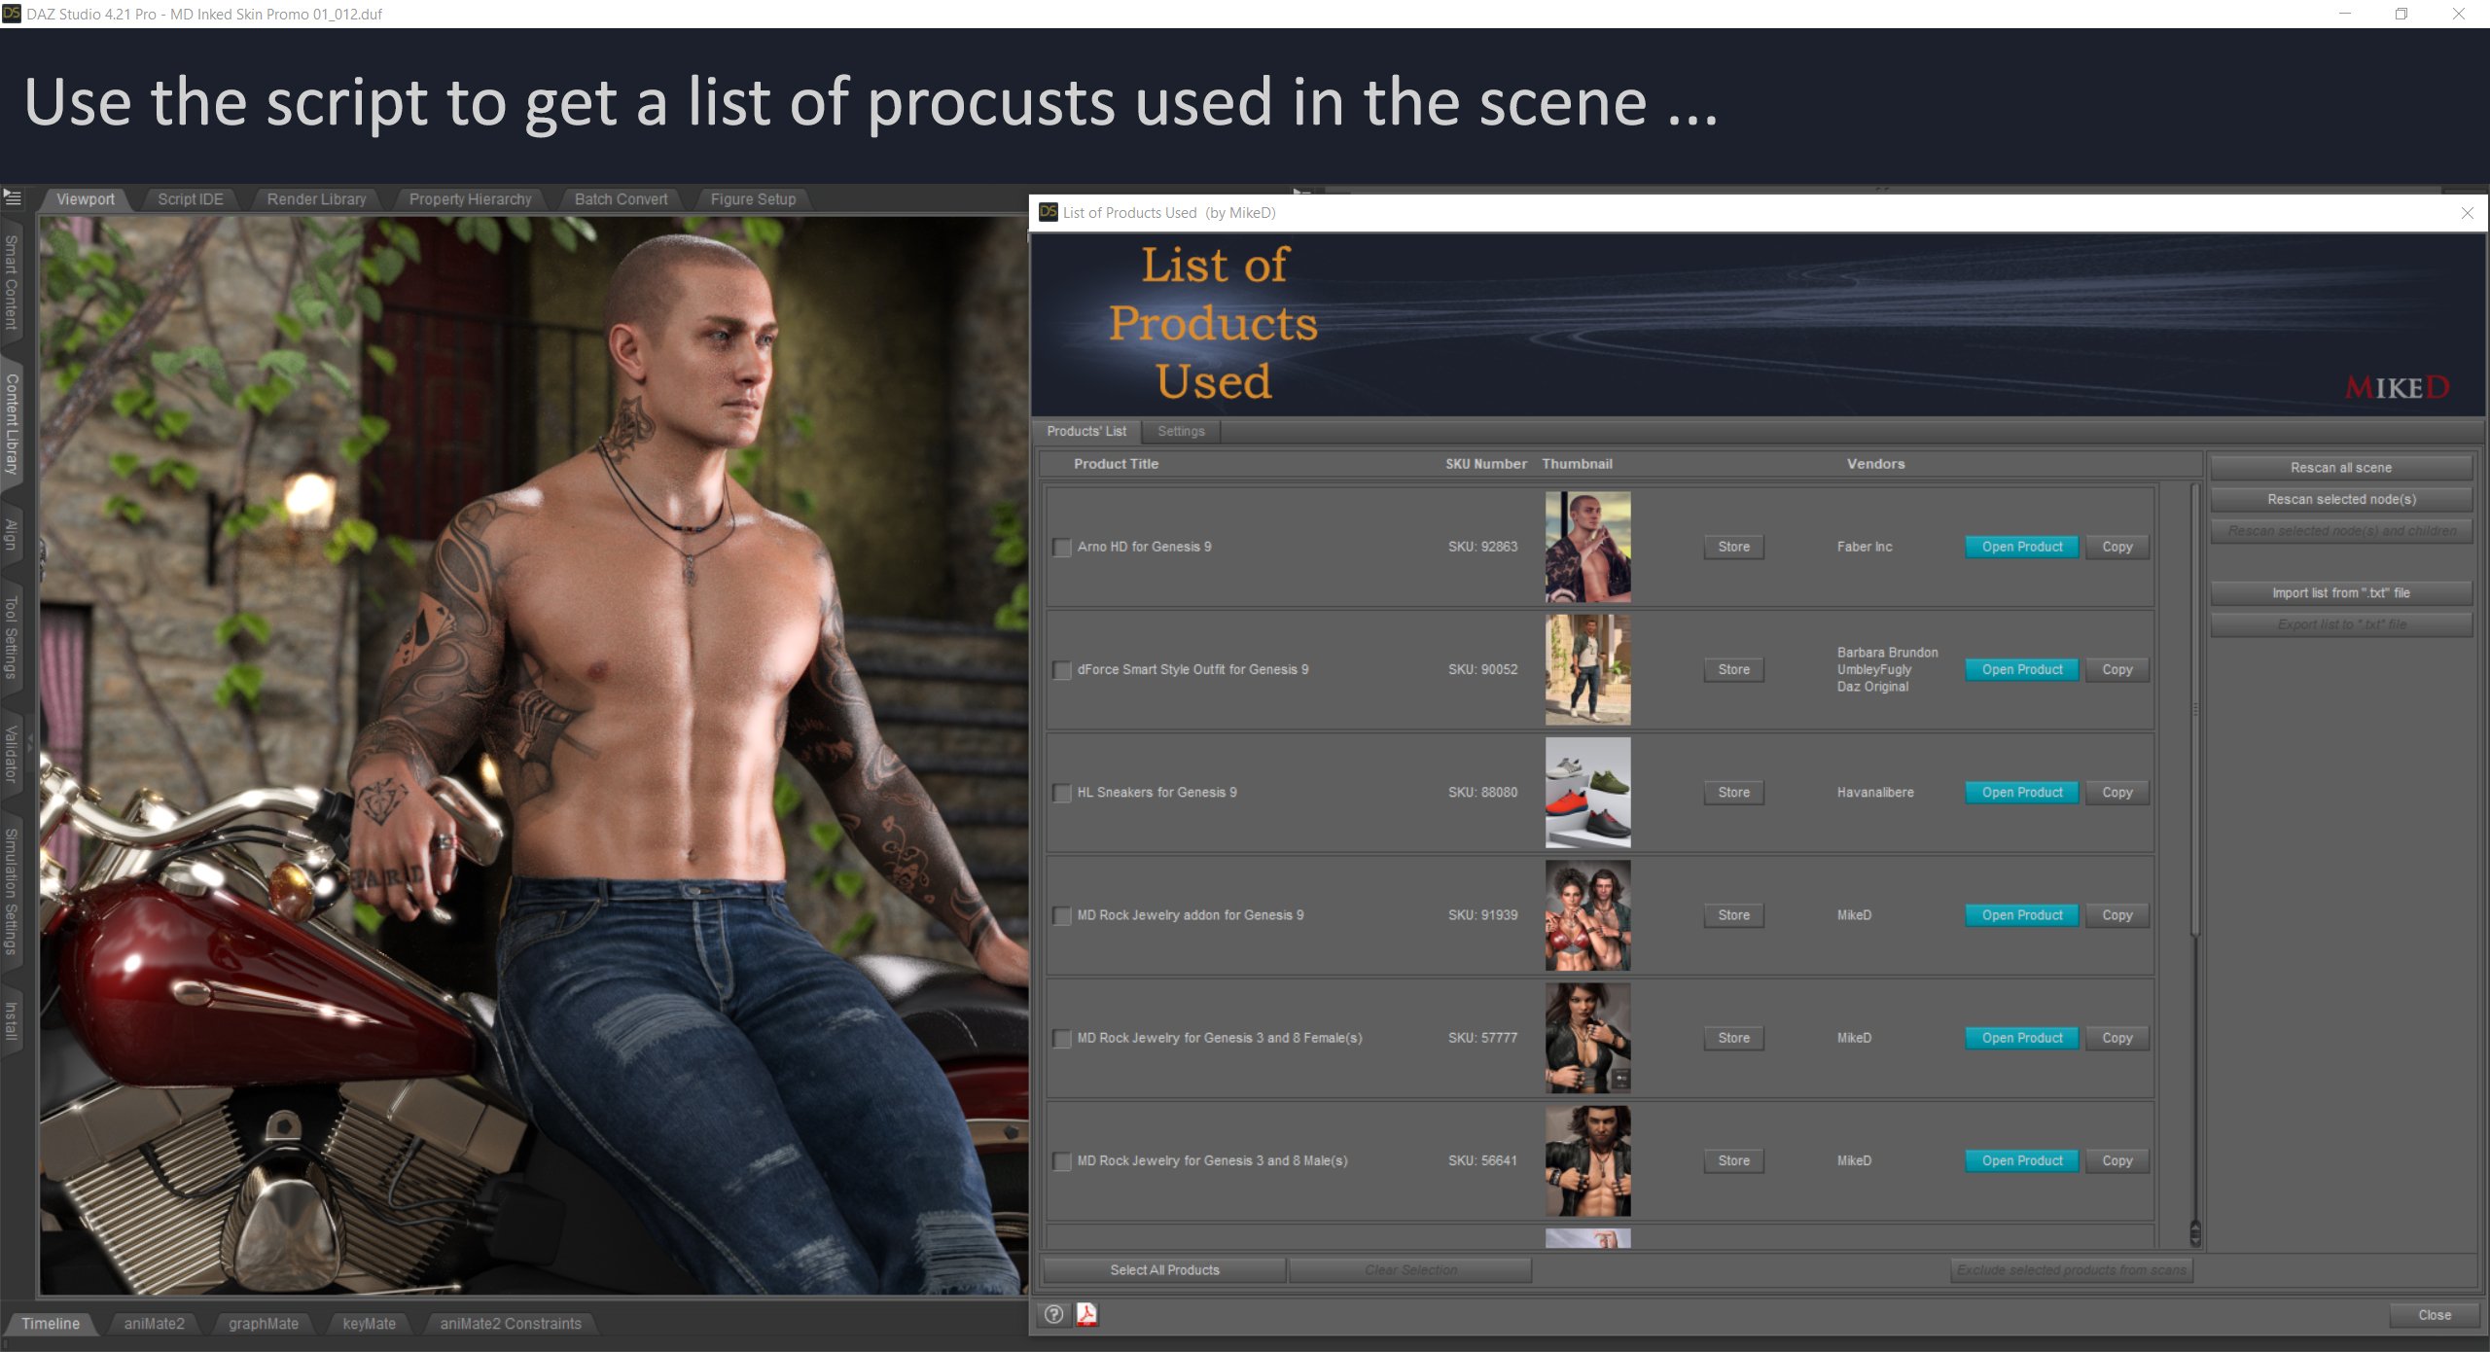2490x1352 pixels.
Task: Click the help question mark icon
Action: pyautogui.click(x=1053, y=1315)
